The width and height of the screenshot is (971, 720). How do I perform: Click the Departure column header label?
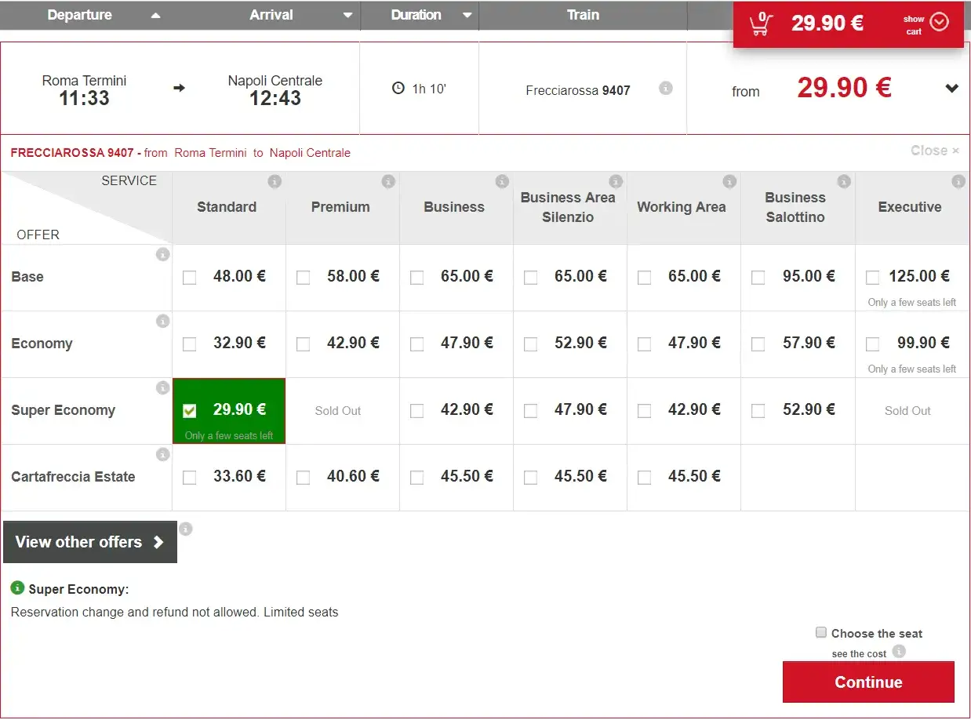(79, 15)
